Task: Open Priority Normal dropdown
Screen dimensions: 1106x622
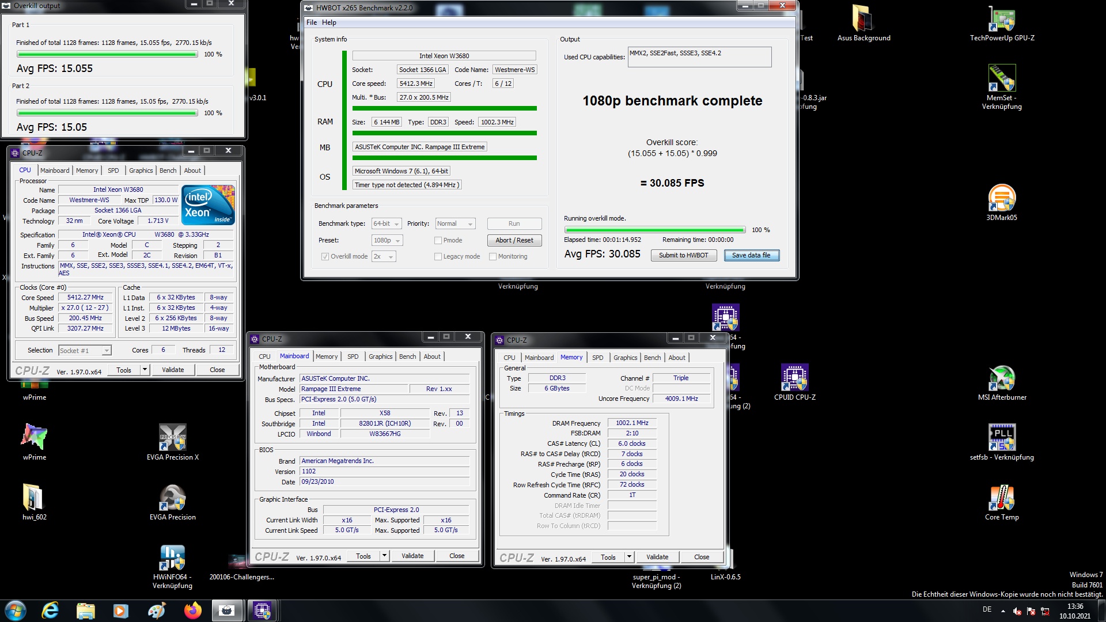Action: (x=455, y=224)
